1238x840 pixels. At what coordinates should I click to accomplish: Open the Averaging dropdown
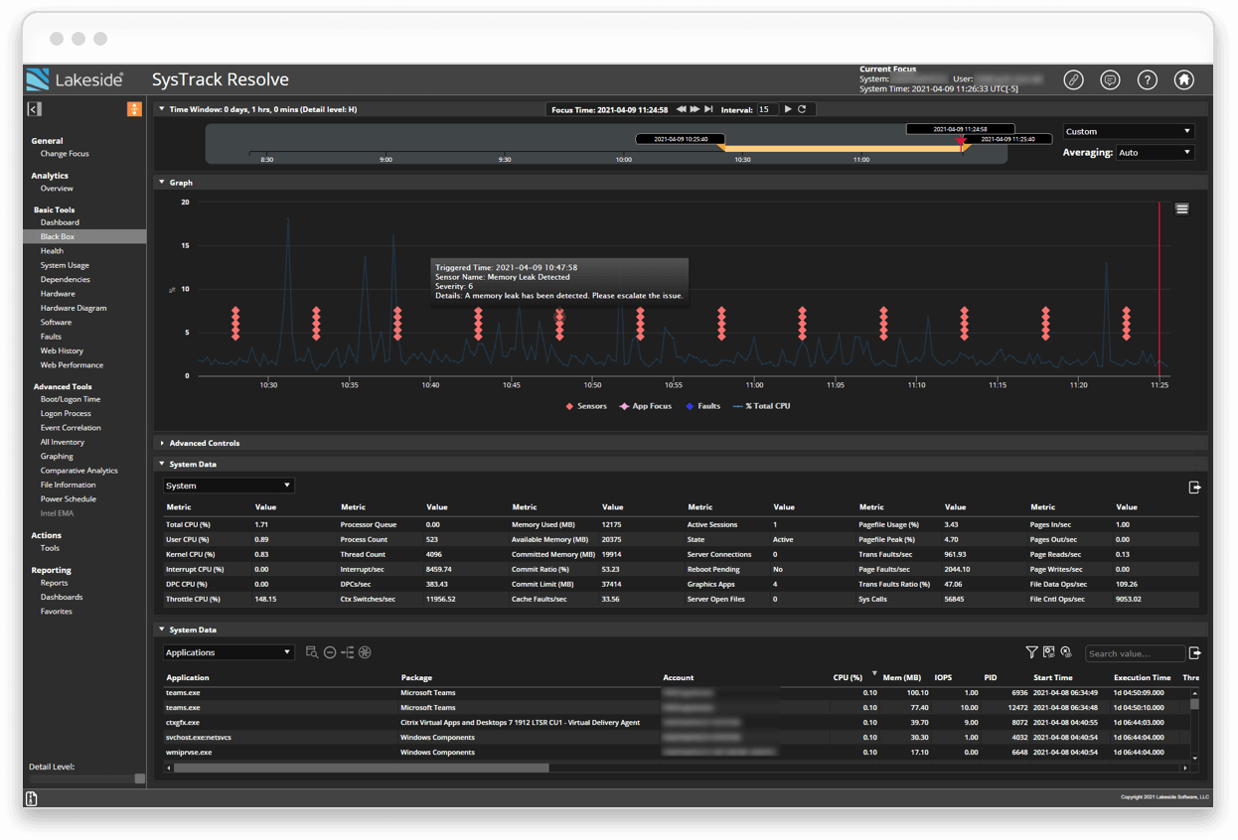[1156, 151]
